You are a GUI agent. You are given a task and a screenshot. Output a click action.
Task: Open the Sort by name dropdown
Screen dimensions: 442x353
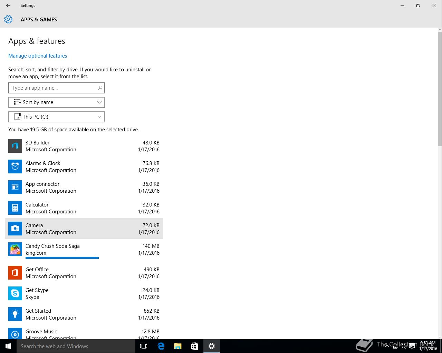point(57,102)
